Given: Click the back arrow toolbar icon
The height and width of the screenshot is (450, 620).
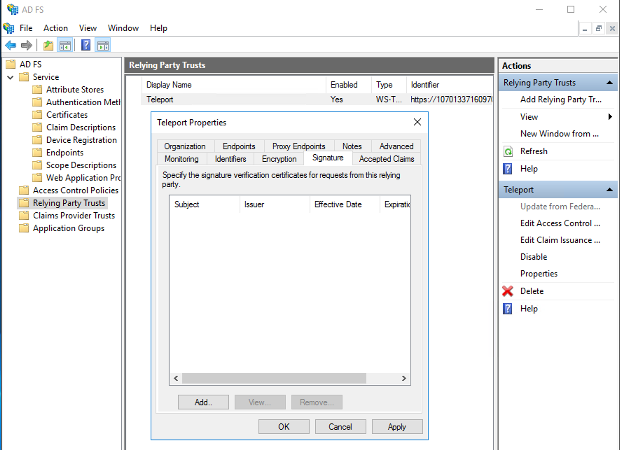Looking at the screenshot, I should [11, 45].
